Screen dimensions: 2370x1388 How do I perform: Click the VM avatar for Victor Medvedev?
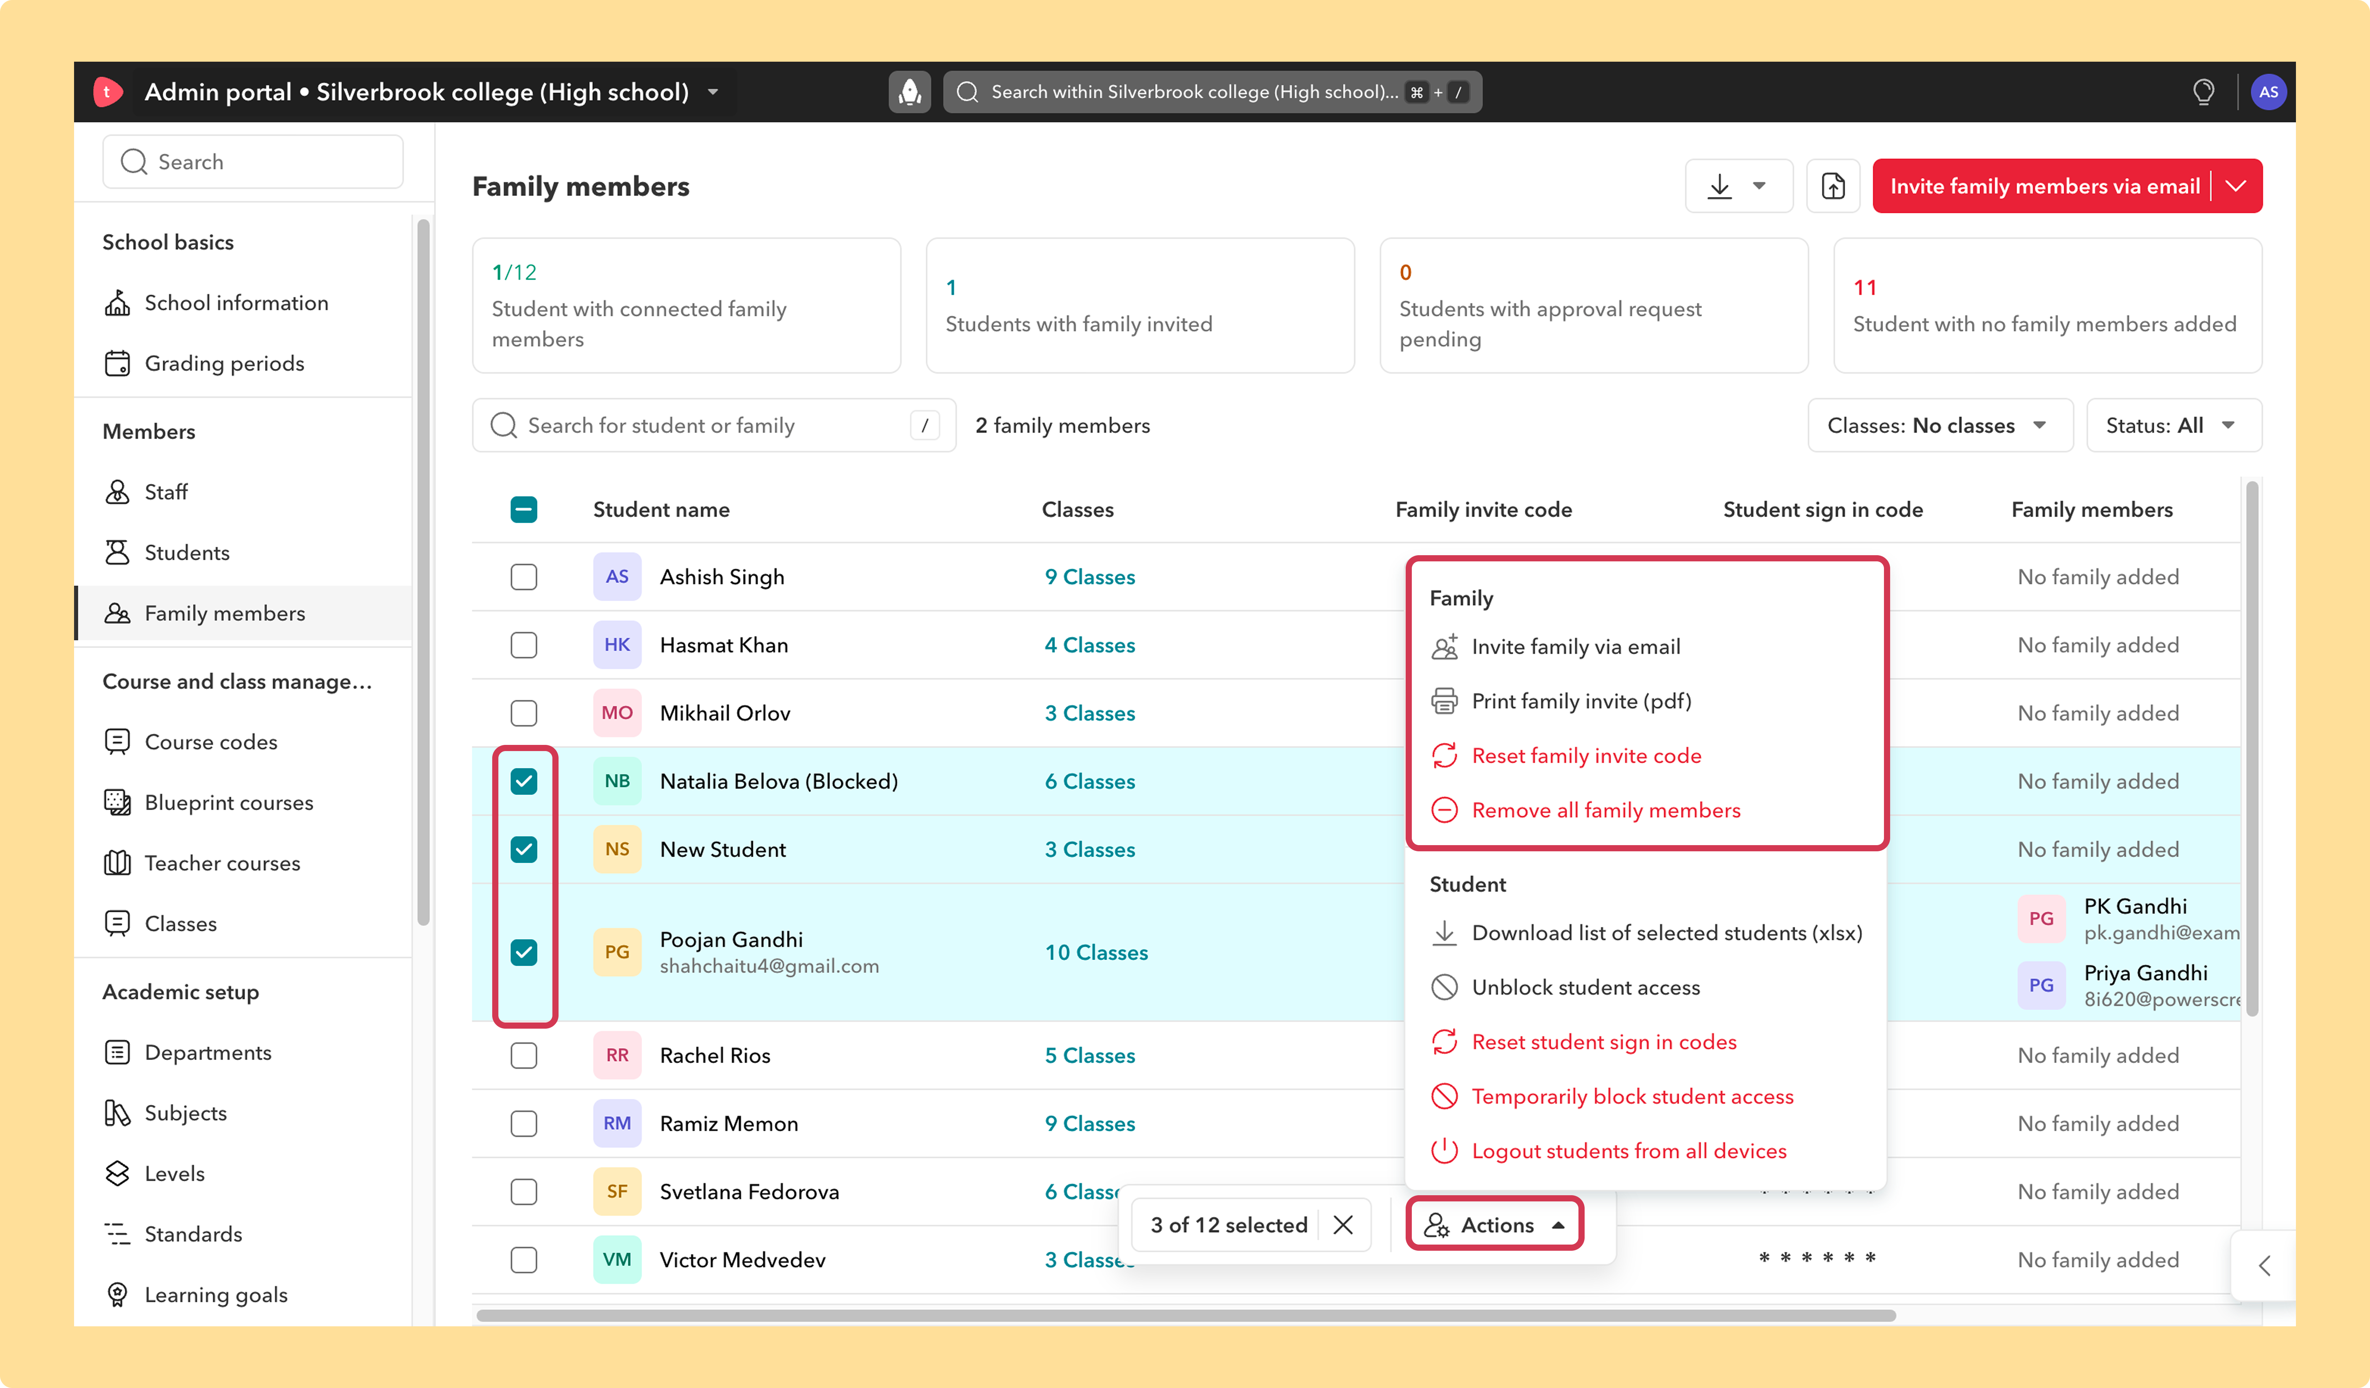pyautogui.click(x=617, y=1259)
